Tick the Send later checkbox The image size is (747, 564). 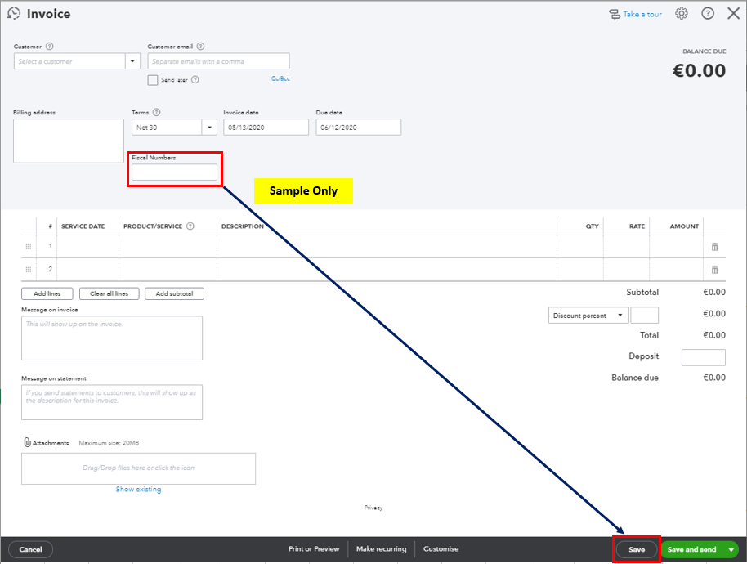pos(153,80)
